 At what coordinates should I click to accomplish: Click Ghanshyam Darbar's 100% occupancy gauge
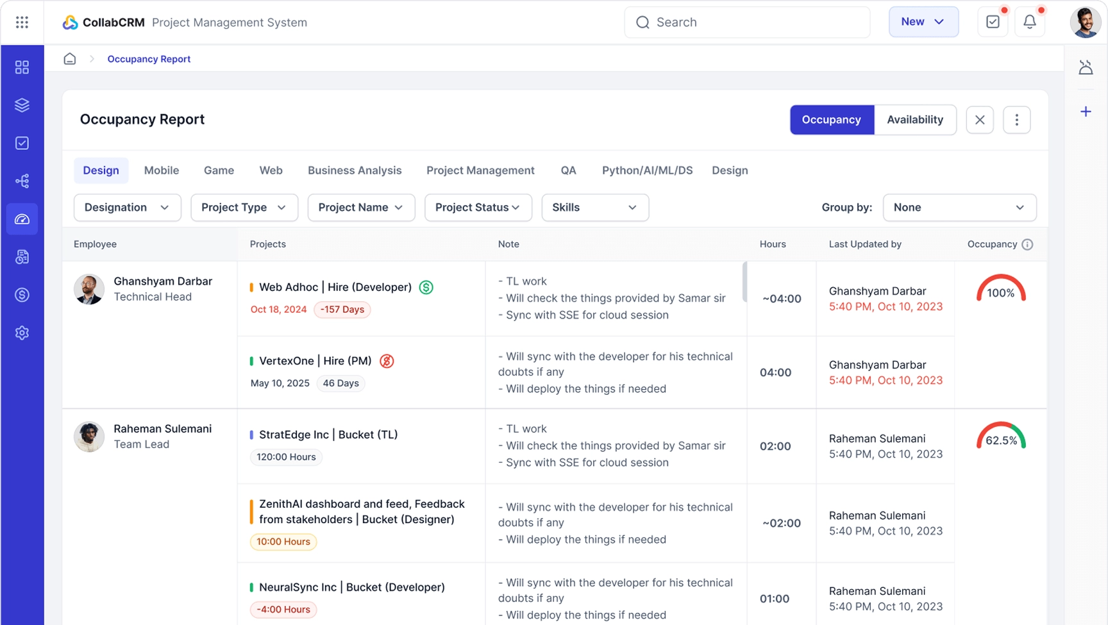[x=1001, y=289]
